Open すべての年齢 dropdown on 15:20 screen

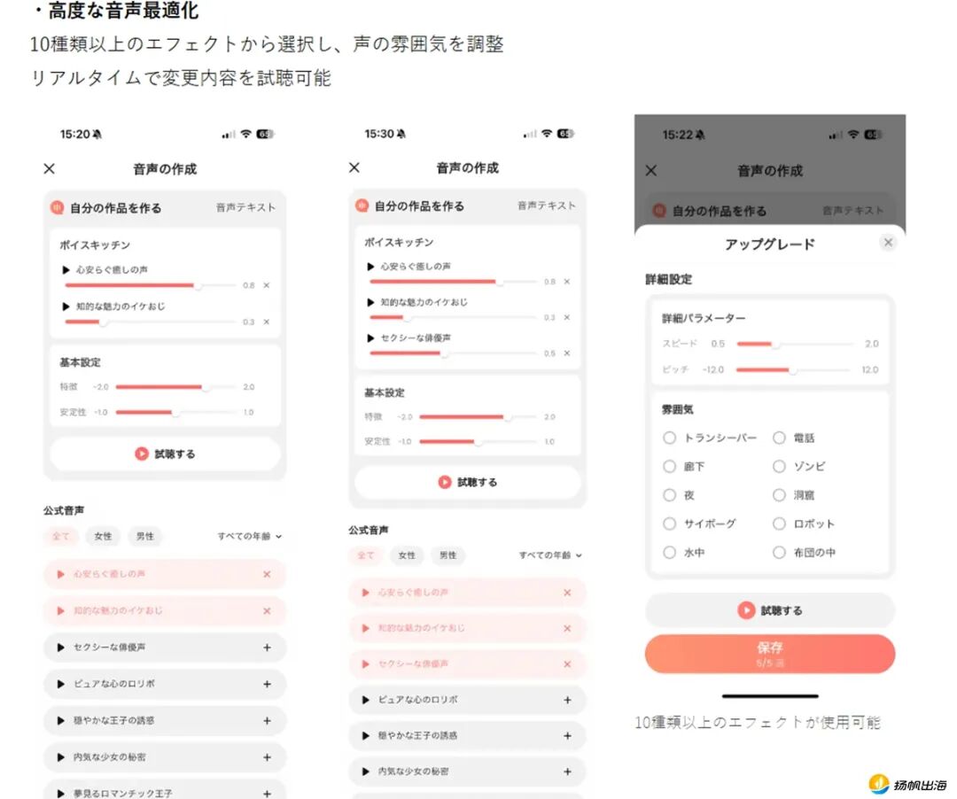click(250, 536)
